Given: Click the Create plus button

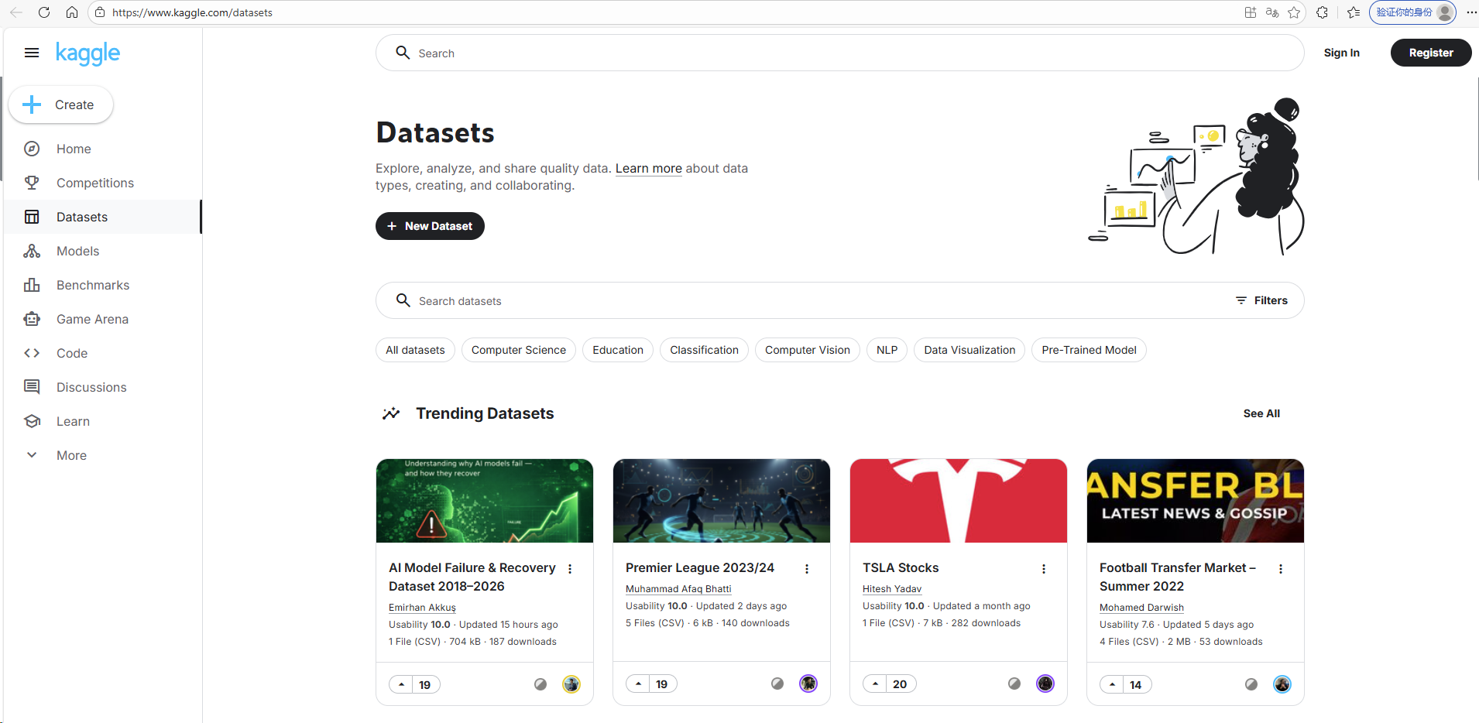Looking at the screenshot, I should 60,105.
